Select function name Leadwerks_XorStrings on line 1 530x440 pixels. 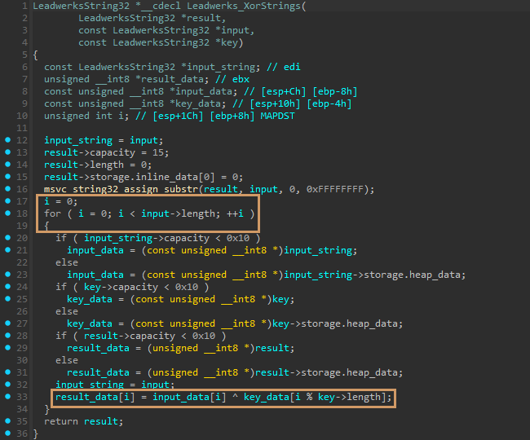tap(243, 6)
